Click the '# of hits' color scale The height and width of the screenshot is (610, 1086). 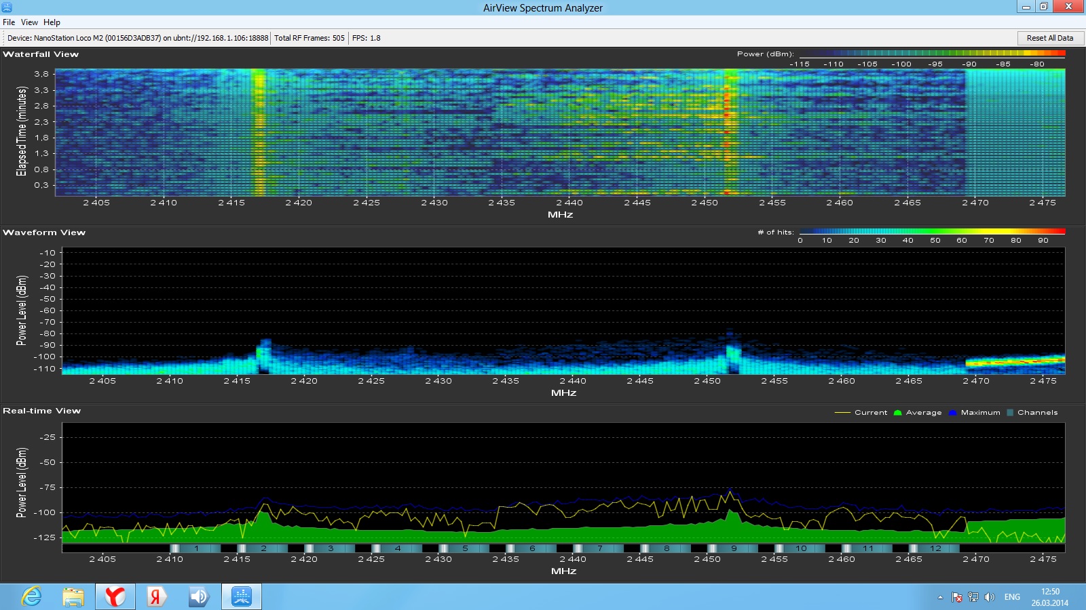coord(932,232)
